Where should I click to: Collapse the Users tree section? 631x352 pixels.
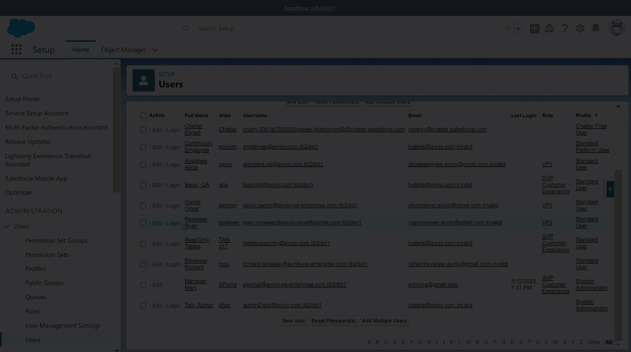(x=7, y=226)
